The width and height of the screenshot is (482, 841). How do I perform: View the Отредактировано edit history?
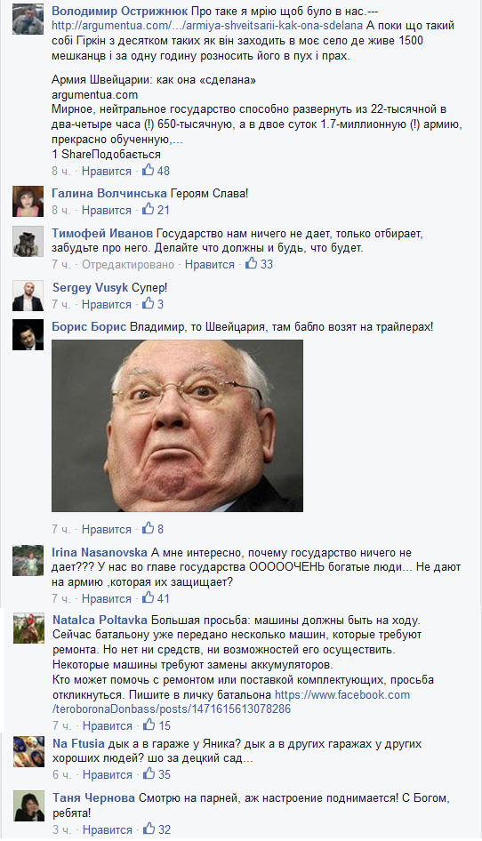point(128,264)
